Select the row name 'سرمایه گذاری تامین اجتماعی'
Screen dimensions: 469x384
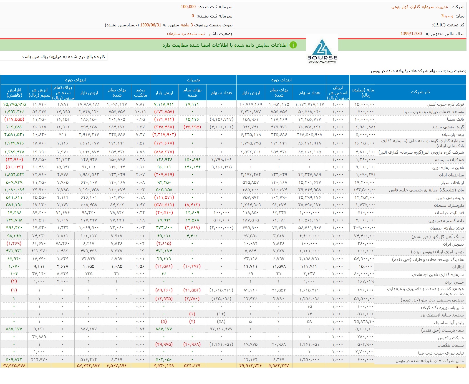click(x=438, y=275)
